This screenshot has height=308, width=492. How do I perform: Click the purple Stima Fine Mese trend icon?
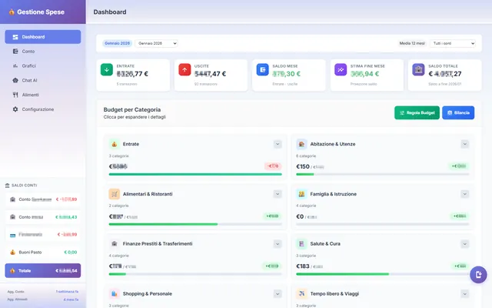pos(341,70)
